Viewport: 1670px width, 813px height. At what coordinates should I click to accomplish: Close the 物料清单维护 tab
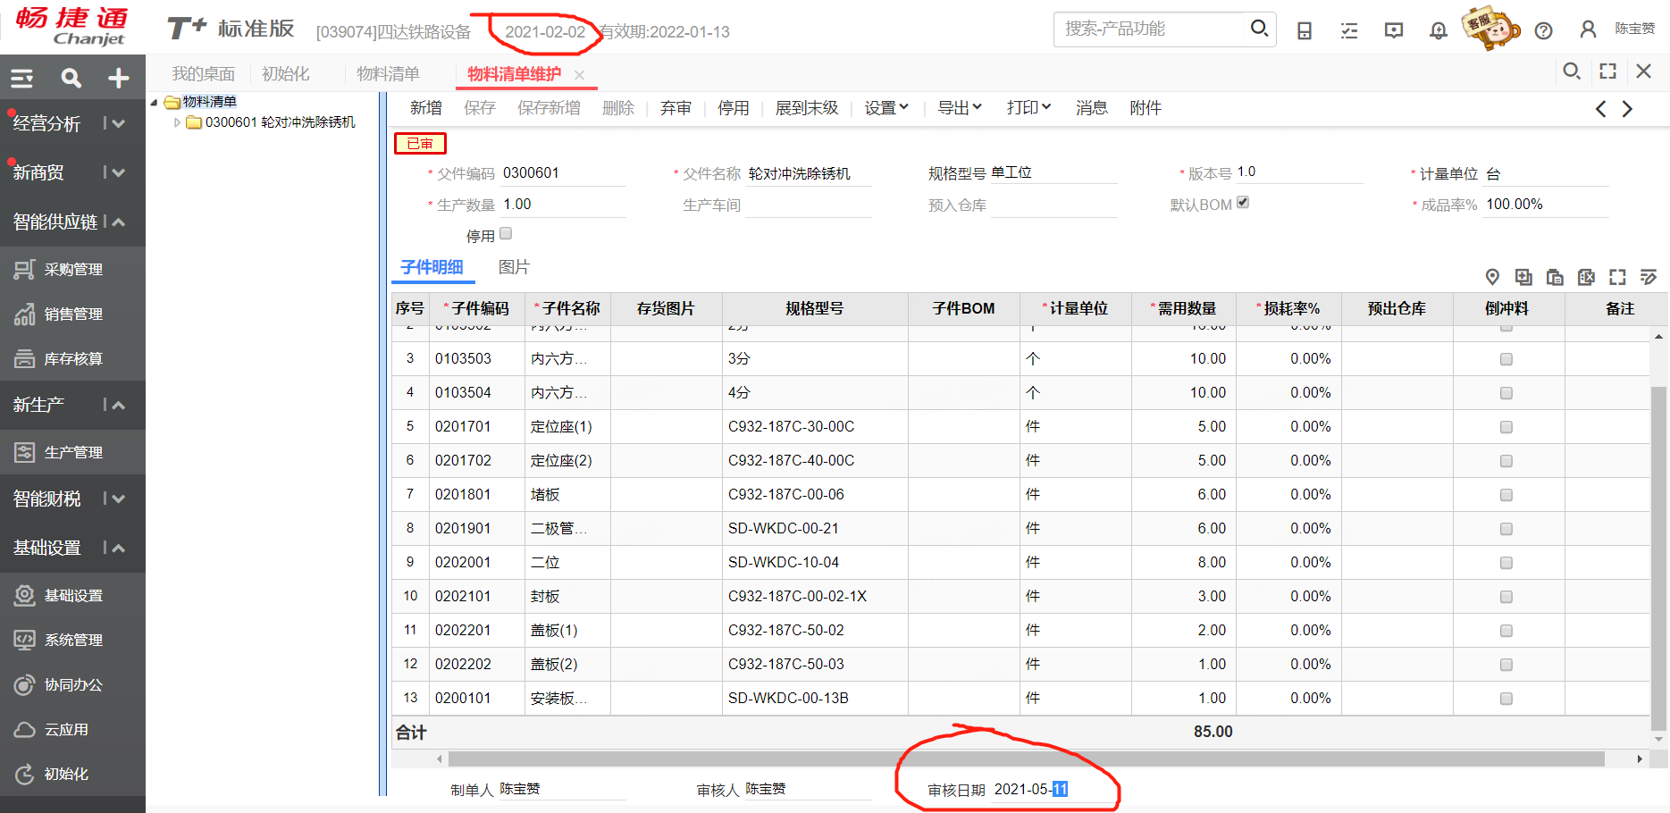click(579, 75)
